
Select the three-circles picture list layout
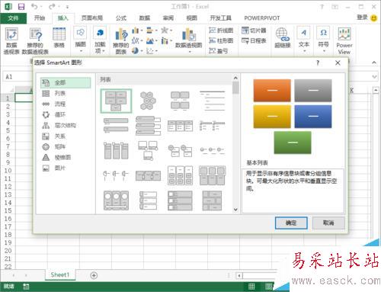116,201
